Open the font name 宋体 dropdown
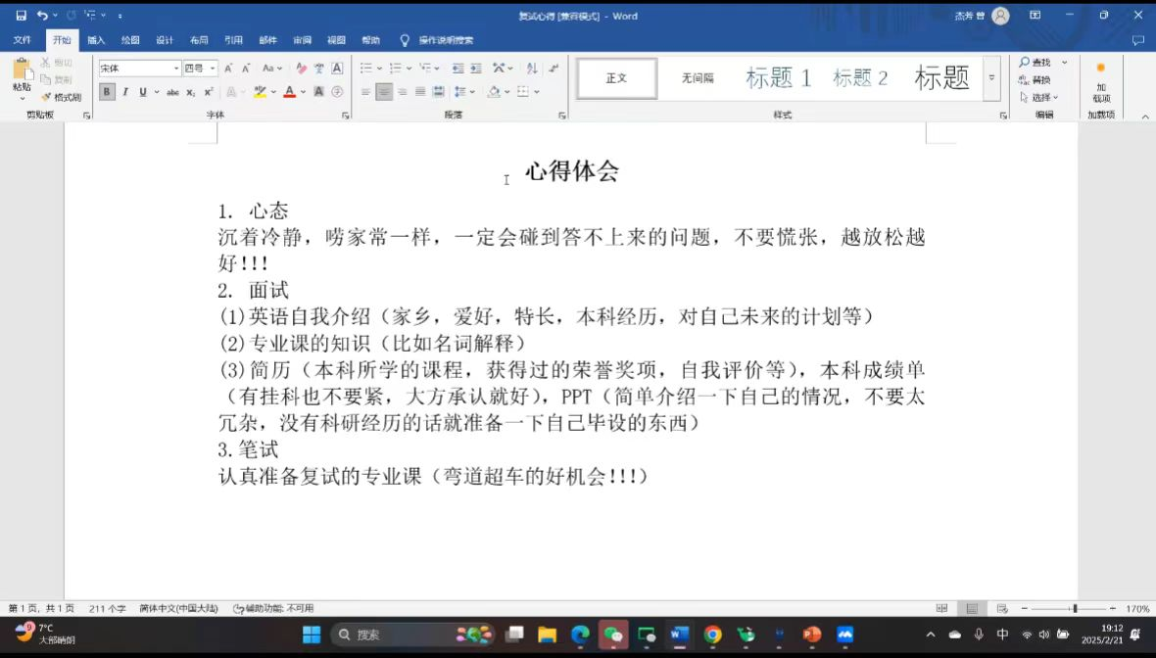The height and width of the screenshot is (658, 1156). (x=176, y=69)
